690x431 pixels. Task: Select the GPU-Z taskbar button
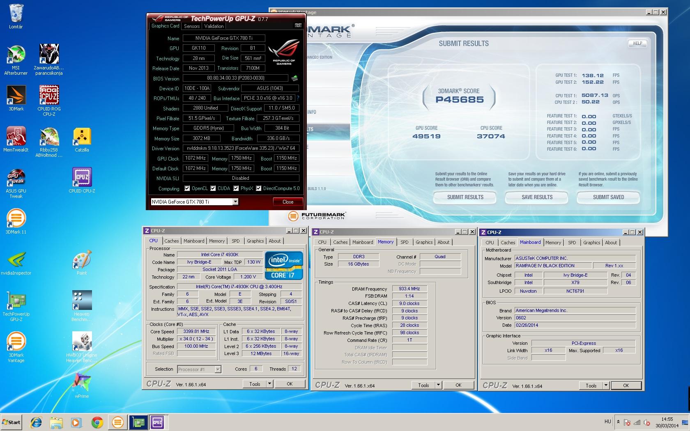coord(138,422)
